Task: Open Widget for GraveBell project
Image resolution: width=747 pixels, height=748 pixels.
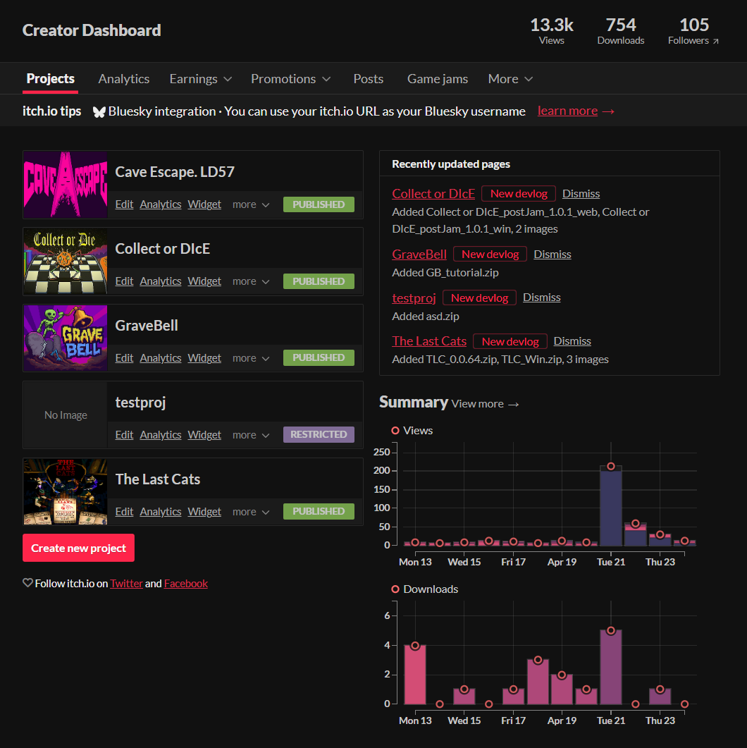Action: click(x=204, y=357)
